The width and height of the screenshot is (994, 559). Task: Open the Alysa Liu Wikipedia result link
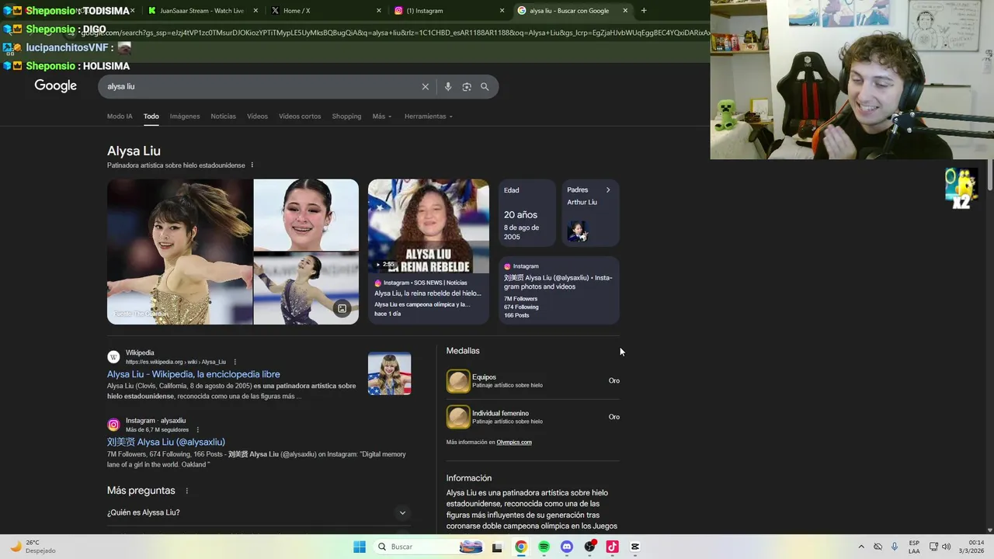pos(193,374)
